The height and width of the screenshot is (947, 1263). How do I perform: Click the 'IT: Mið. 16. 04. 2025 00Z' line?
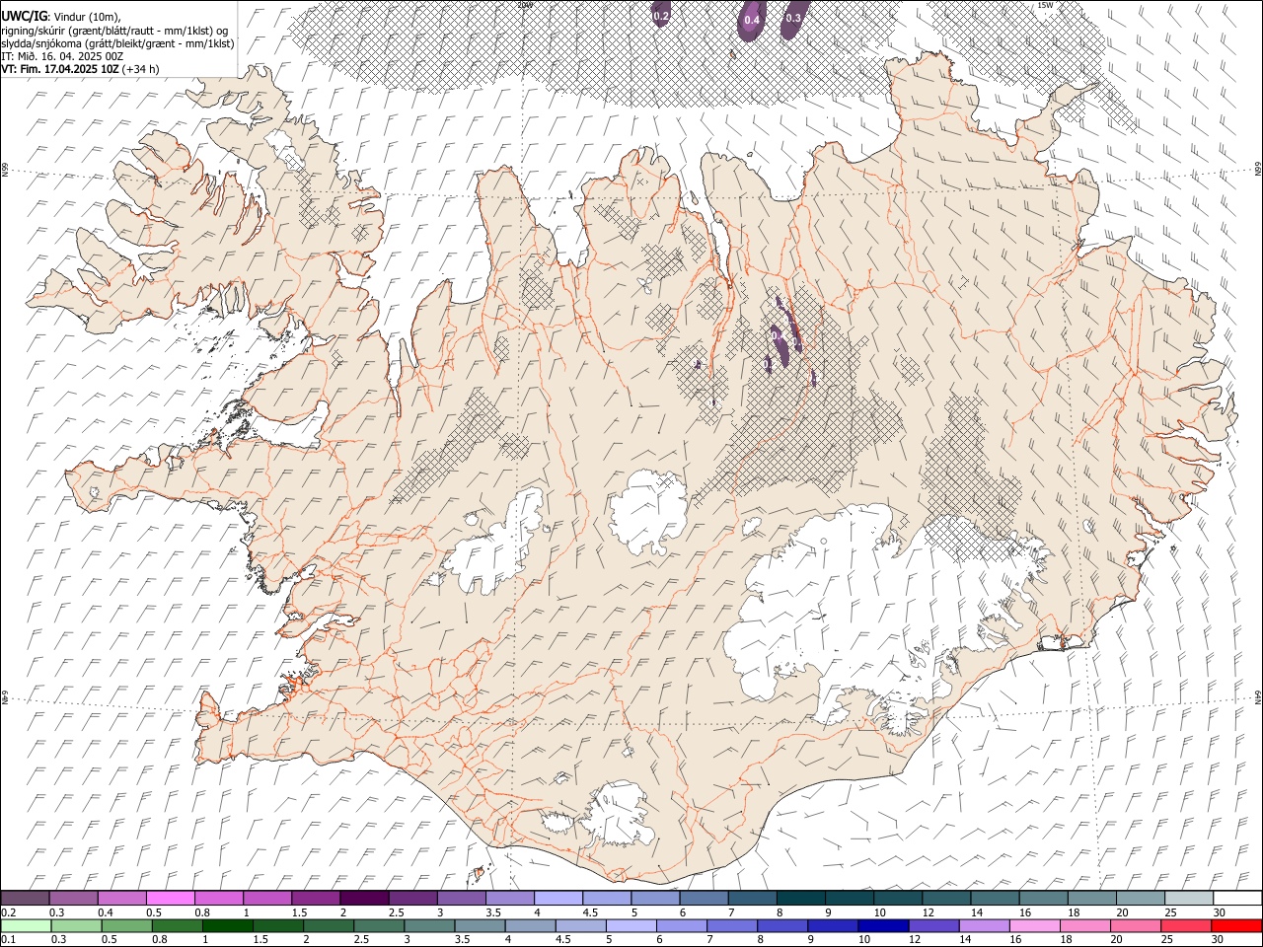click(62, 56)
